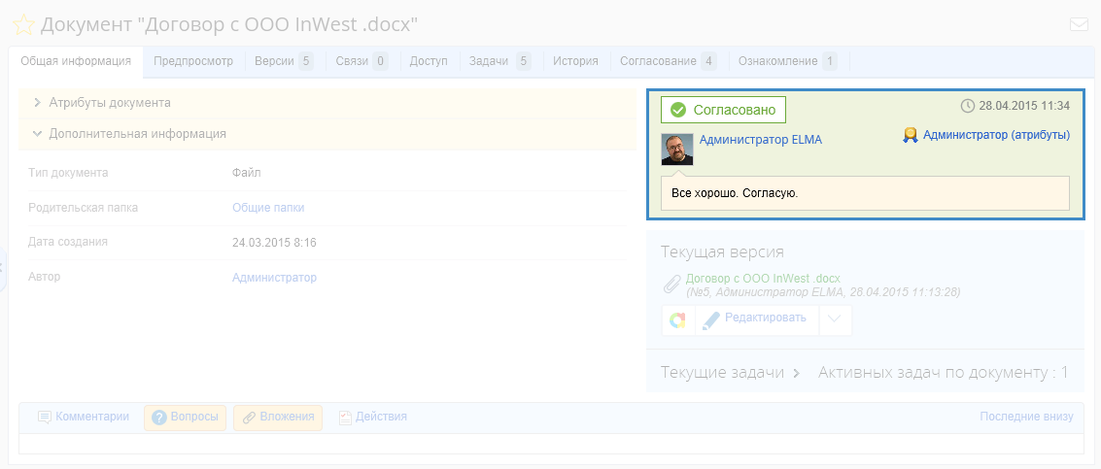Click the favorite star icon beside document title

[23, 25]
